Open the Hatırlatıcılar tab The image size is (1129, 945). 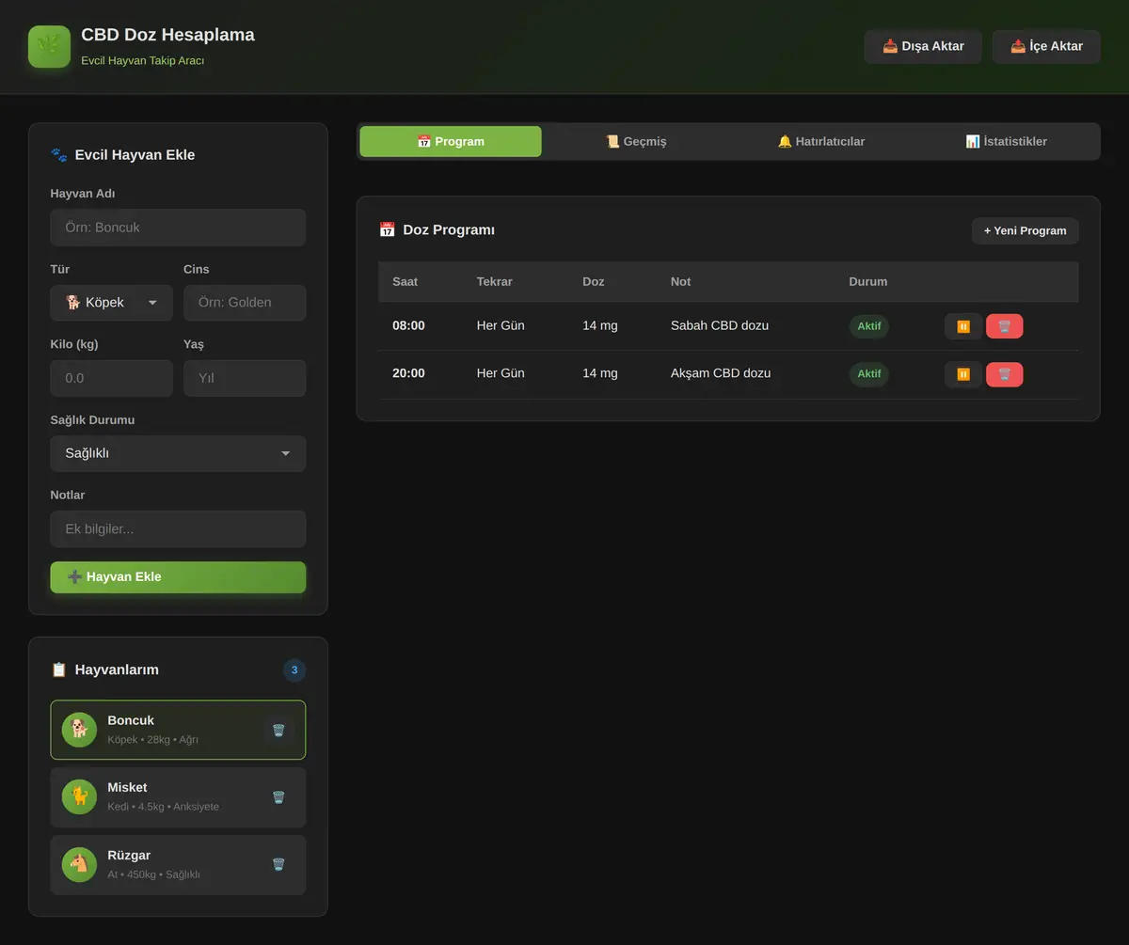[820, 141]
